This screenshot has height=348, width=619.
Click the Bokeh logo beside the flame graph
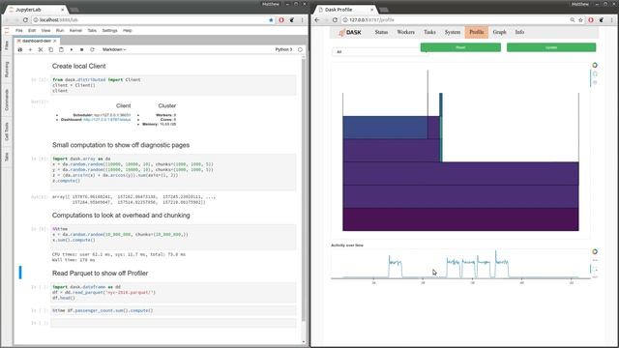point(595,65)
